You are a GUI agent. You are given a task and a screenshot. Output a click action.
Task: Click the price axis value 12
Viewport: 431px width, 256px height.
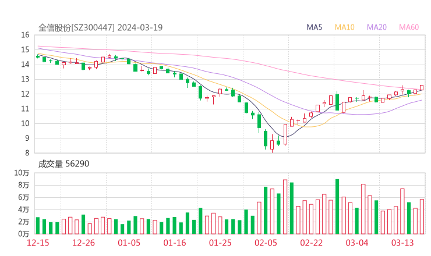(x=25, y=94)
